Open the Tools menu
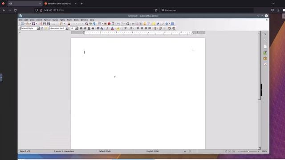 pyautogui.click(x=76, y=20)
